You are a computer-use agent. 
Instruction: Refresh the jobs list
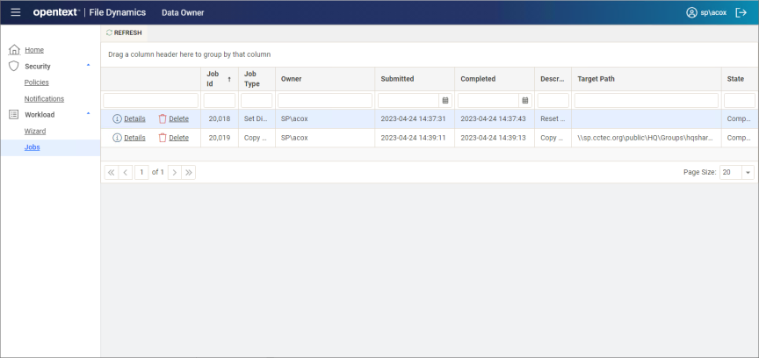pyautogui.click(x=124, y=32)
